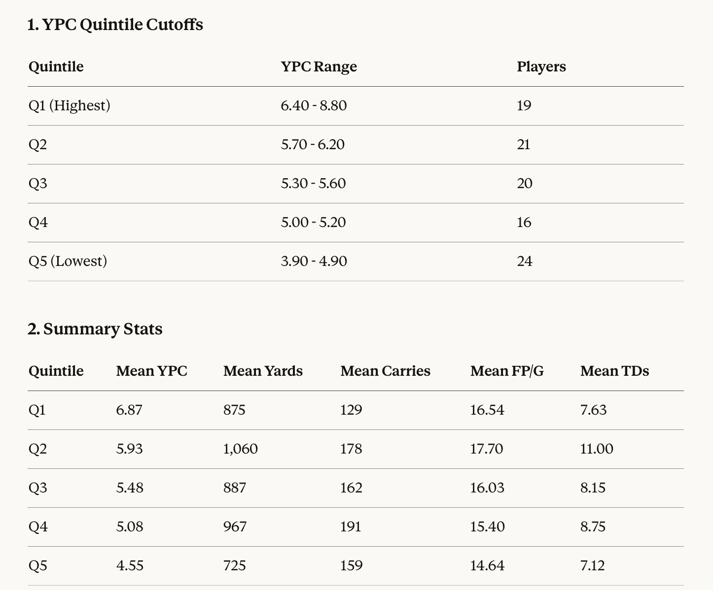Click the "2. Summary Stats" heading
The image size is (713, 590).
[95, 329]
